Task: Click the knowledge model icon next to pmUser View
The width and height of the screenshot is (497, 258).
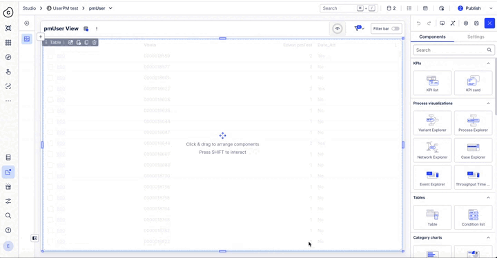Action: (x=86, y=28)
